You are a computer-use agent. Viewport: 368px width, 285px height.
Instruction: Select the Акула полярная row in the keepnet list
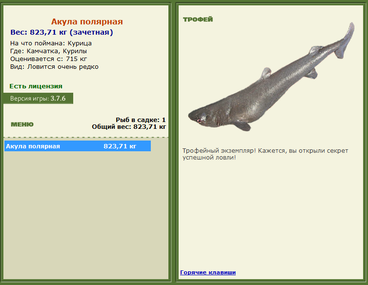[78, 146]
